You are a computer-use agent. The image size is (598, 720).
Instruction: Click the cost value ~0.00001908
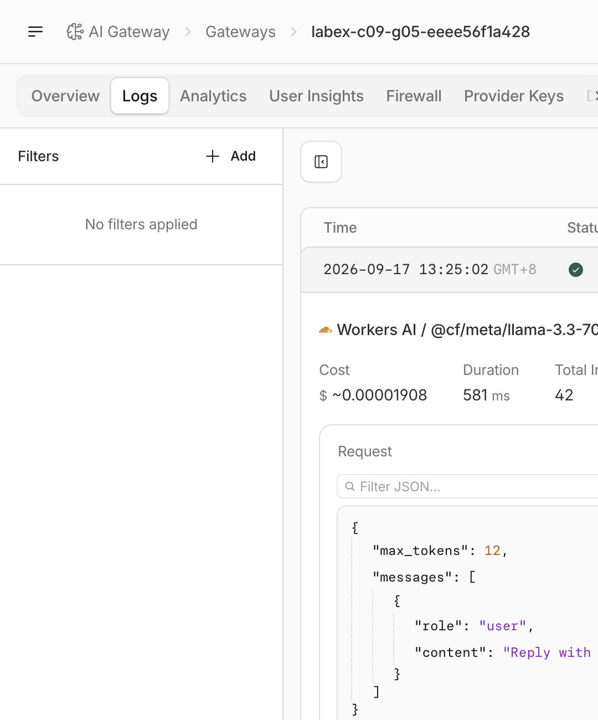379,395
